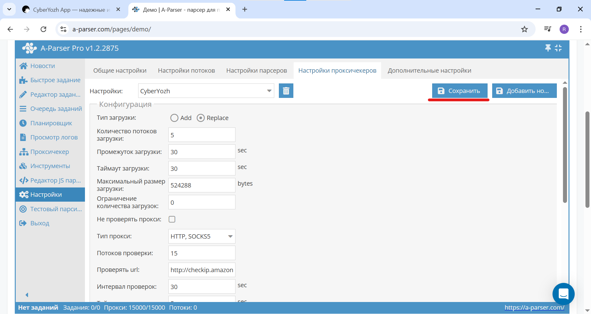This screenshot has height=314, width=591.
Task: Enable the Не проверять прокси checkbox
Action: 172,219
